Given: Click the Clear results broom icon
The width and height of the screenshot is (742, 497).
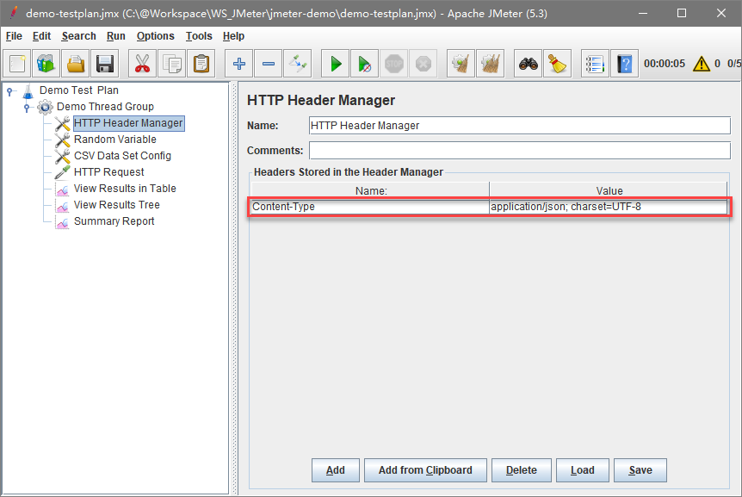Looking at the screenshot, I should coord(461,64).
